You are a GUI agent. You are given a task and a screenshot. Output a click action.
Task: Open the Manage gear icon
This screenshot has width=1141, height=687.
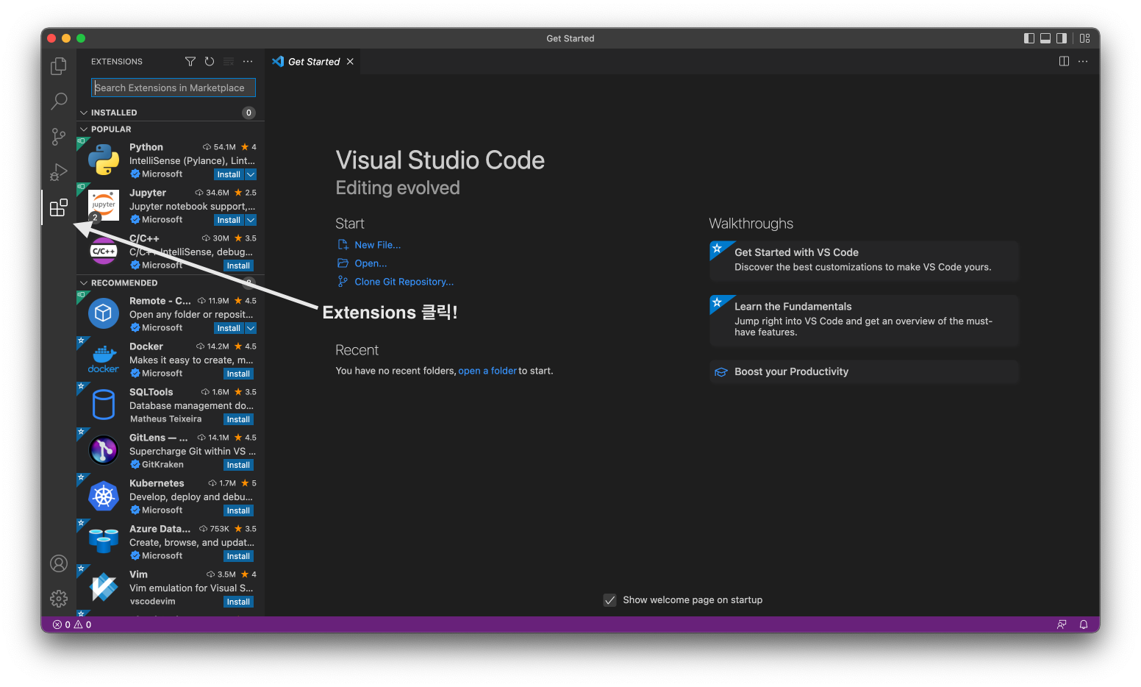coord(59,599)
